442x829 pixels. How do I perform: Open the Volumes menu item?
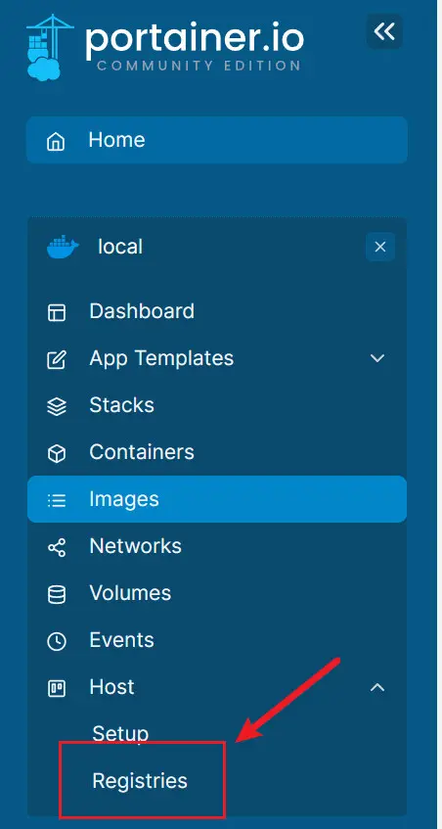[x=217, y=593]
